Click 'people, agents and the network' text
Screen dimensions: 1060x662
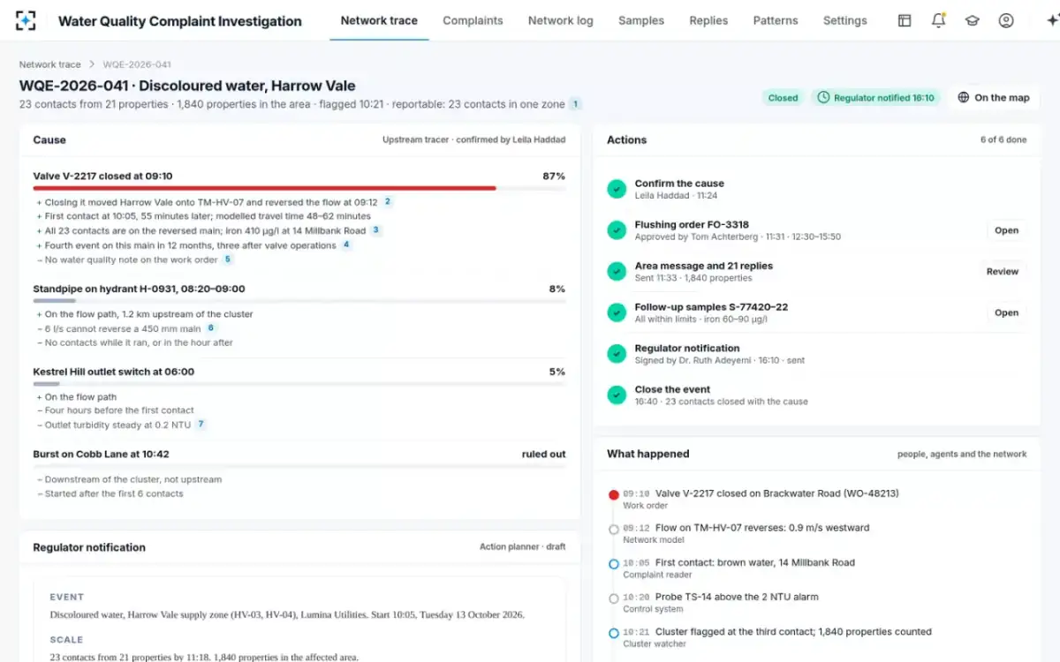pos(962,454)
